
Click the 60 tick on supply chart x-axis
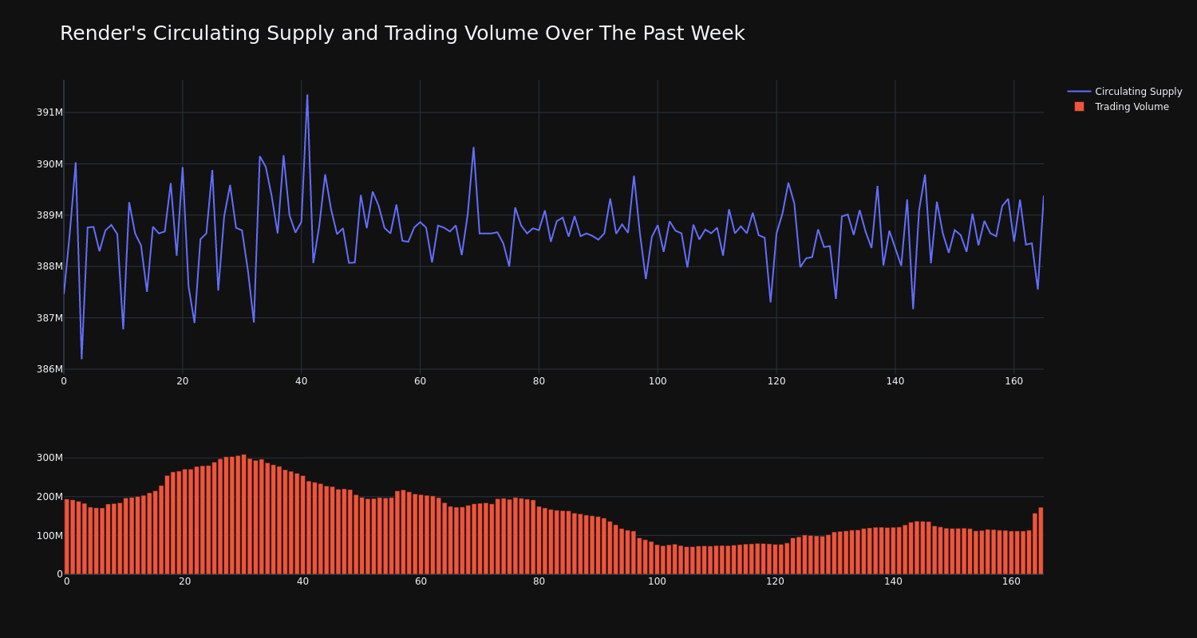pyautogui.click(x=420, y=381)
